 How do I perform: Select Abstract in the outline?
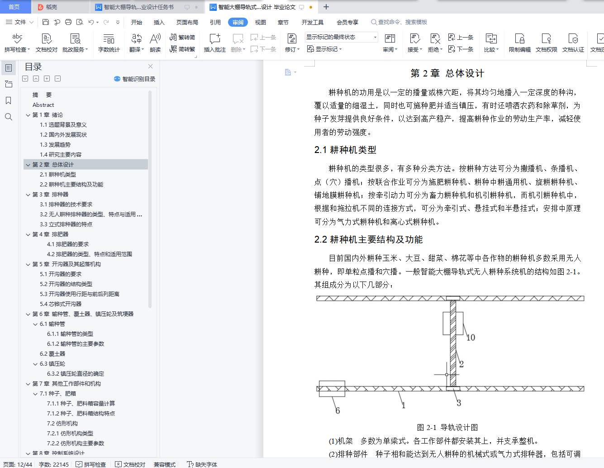[43, 105]
